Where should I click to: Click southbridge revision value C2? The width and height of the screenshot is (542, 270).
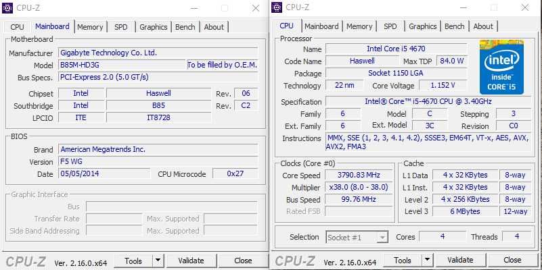[x=246, y=105]
